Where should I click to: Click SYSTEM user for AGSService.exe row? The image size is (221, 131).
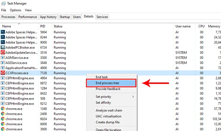181,63
